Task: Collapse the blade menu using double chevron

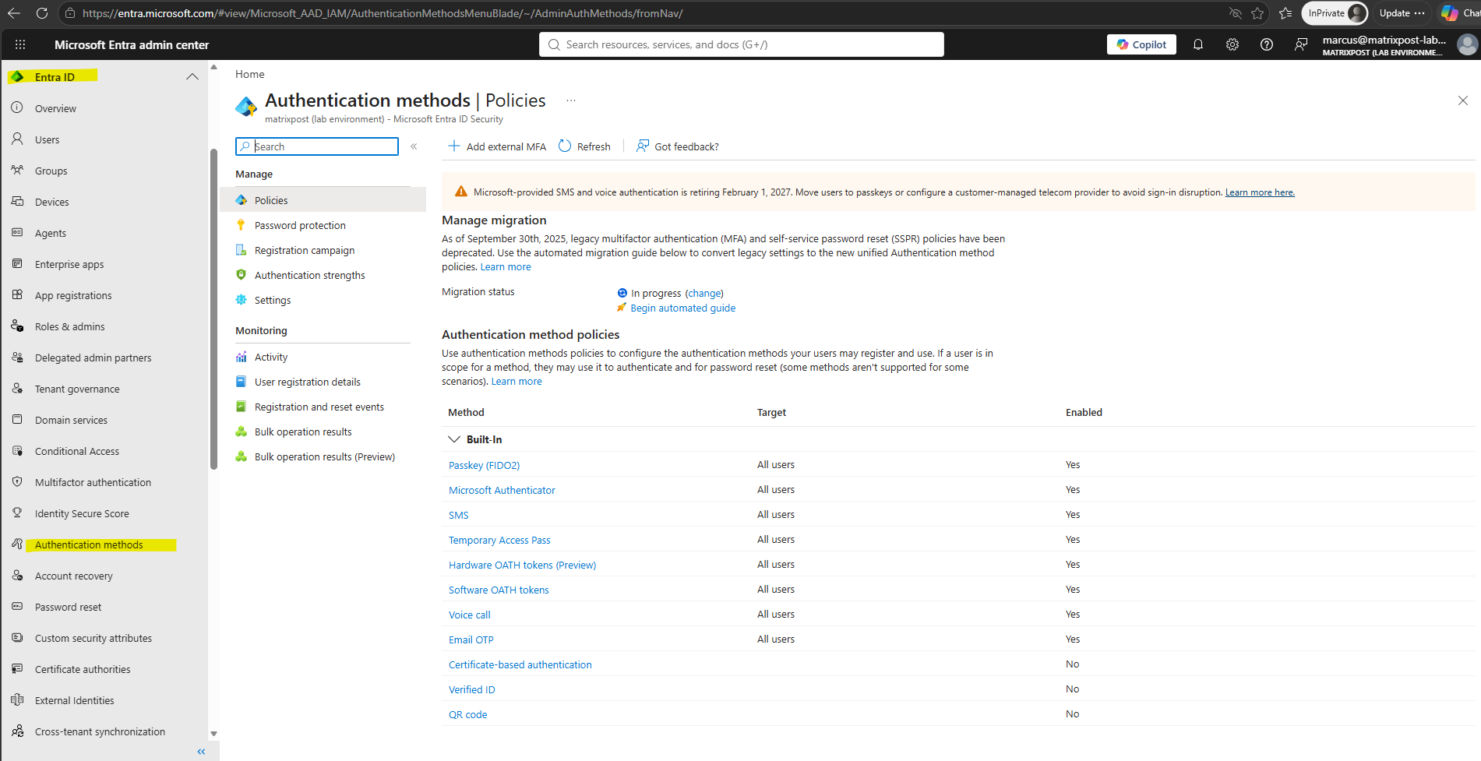Action: [414, 146]
